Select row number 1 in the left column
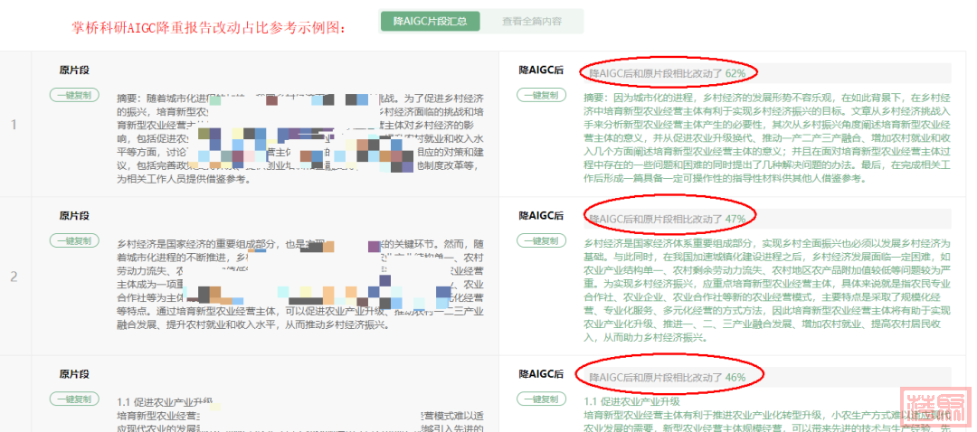The width and height of the screenshot is (977, 432). (14, 124)
